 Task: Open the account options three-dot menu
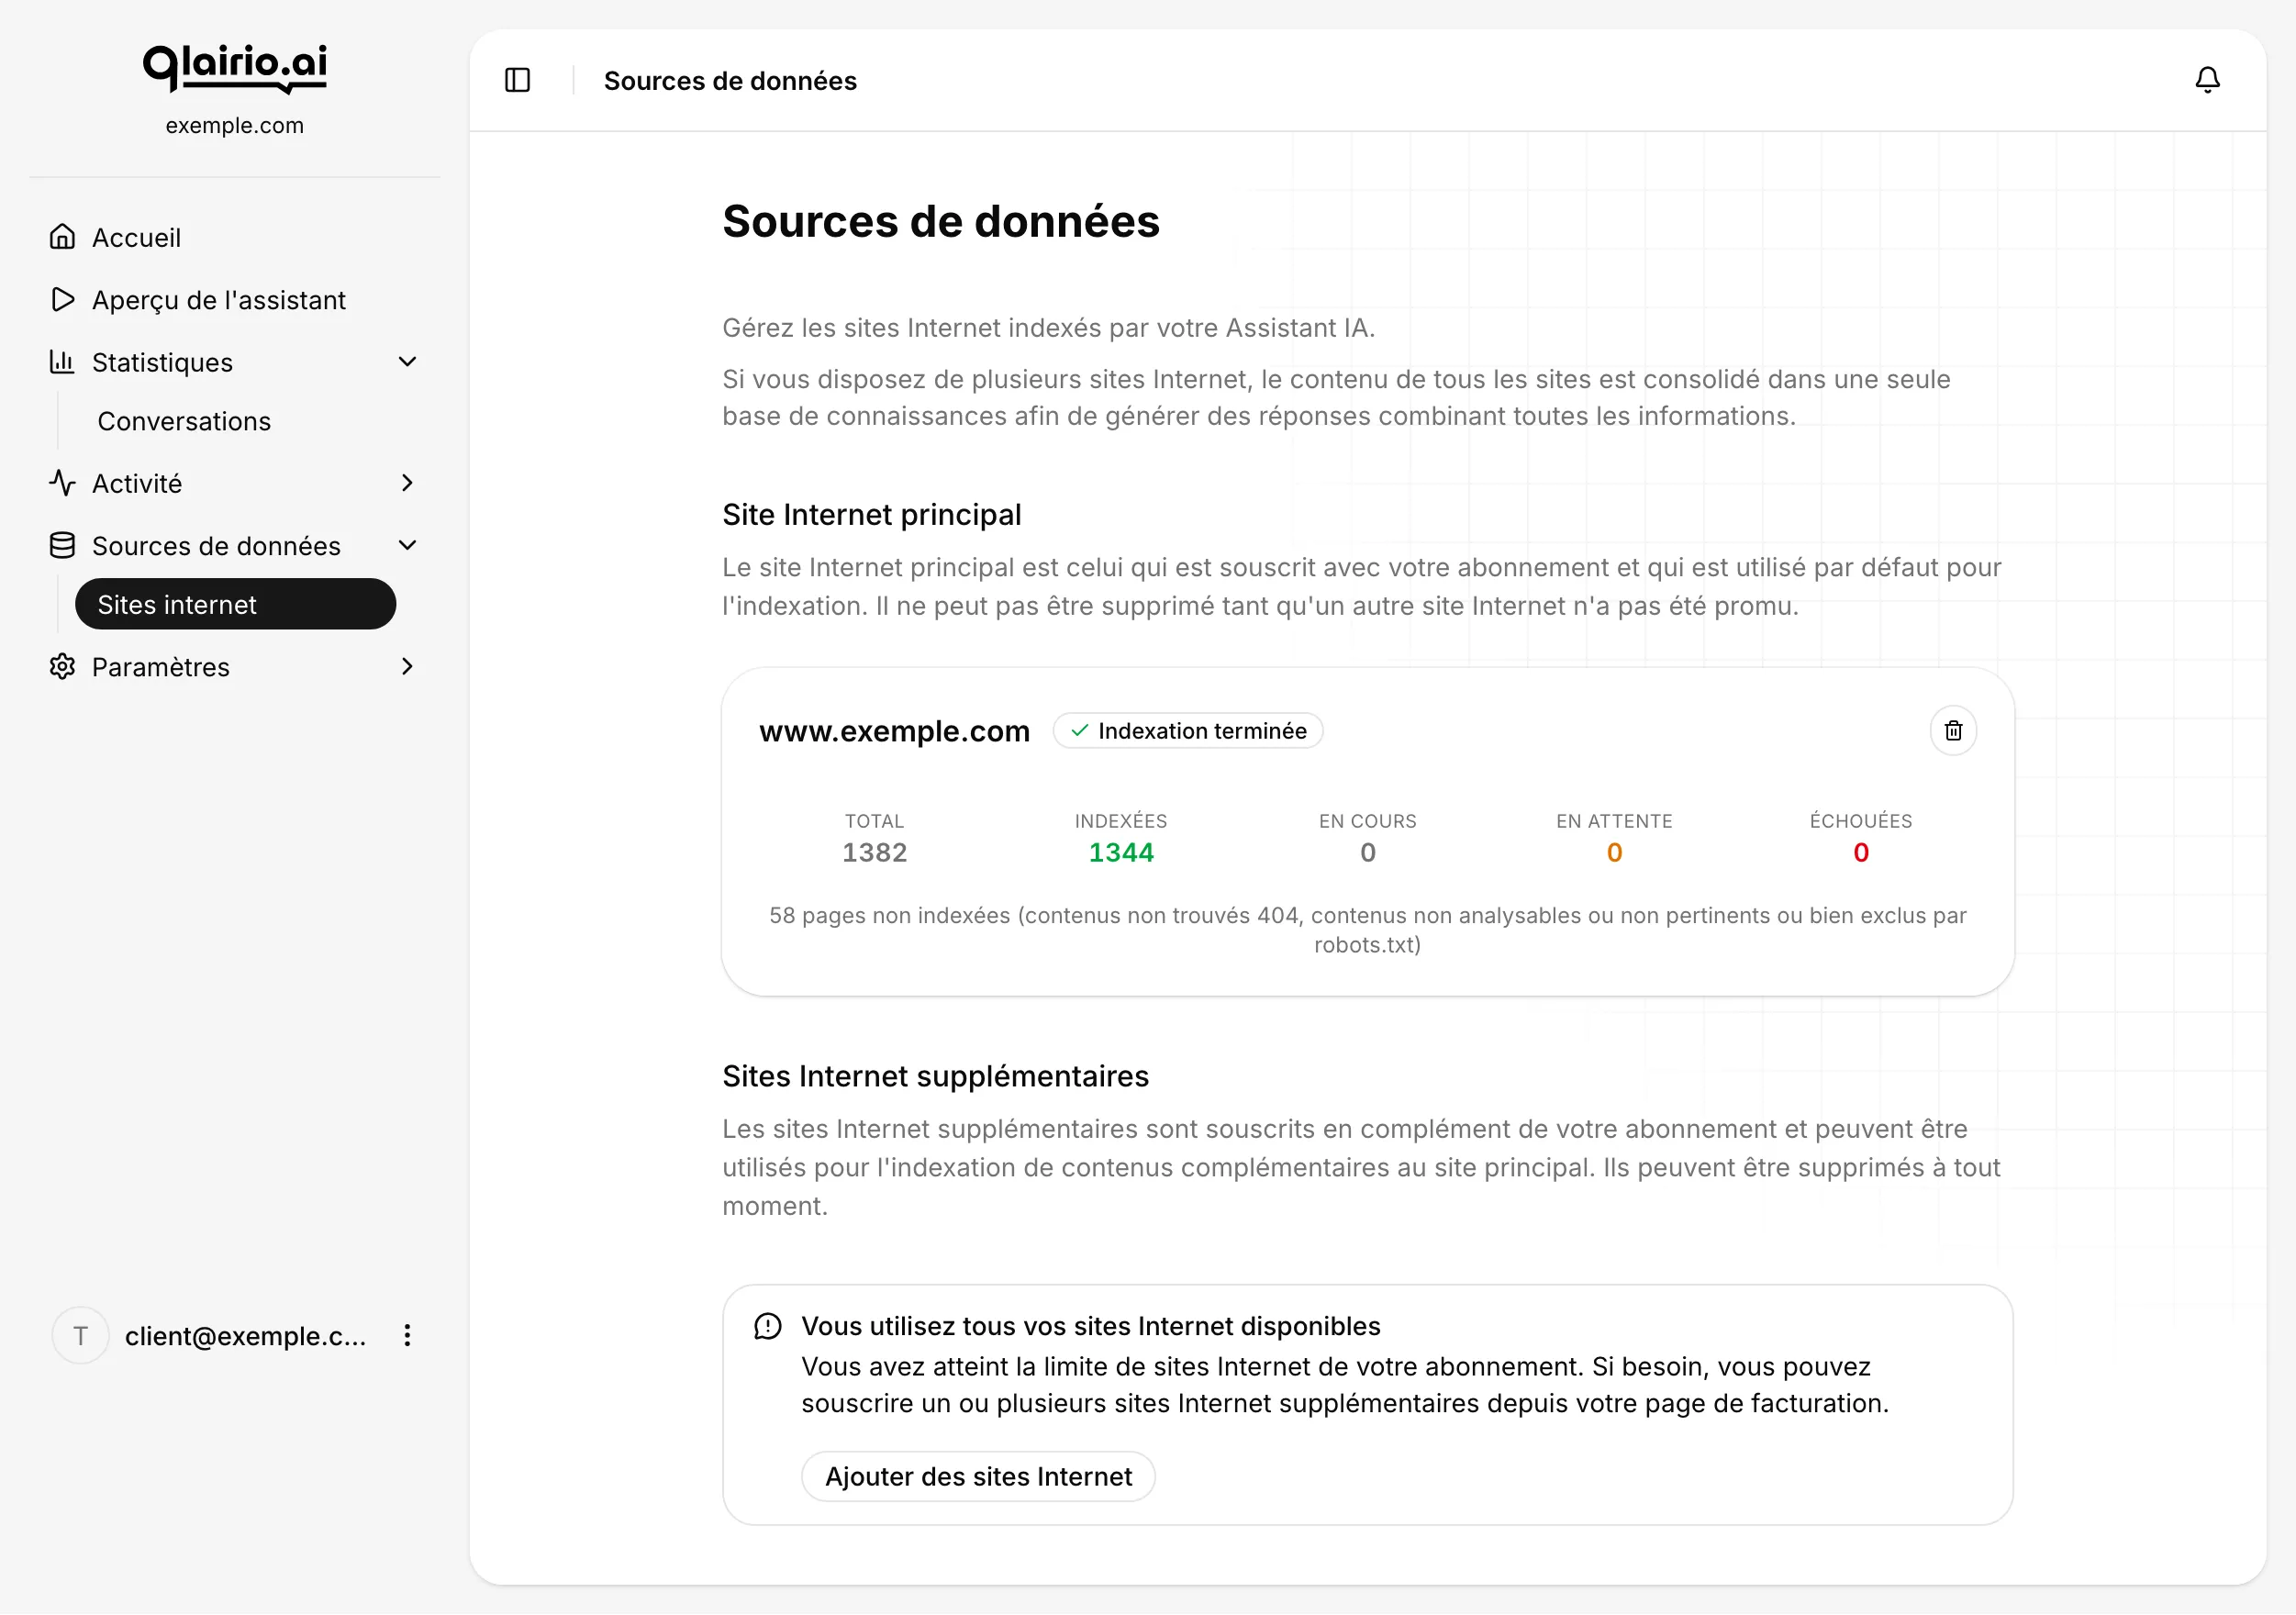tap(407, 1336)
